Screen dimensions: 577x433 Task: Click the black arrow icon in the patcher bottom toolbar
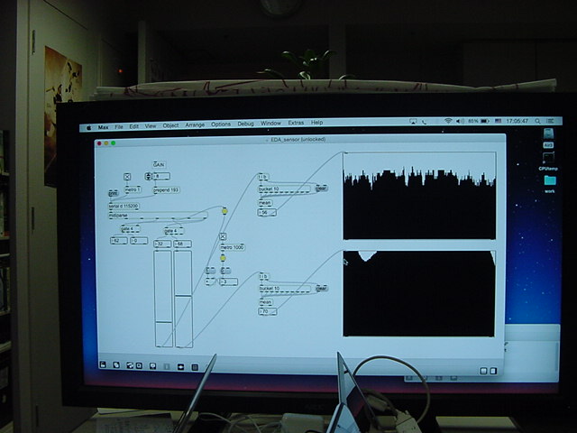(x=180, y=367)
